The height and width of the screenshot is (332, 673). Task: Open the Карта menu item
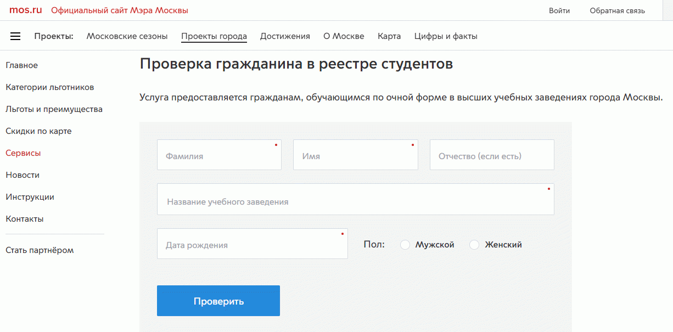pyautogui.click(x=389, y=36)
